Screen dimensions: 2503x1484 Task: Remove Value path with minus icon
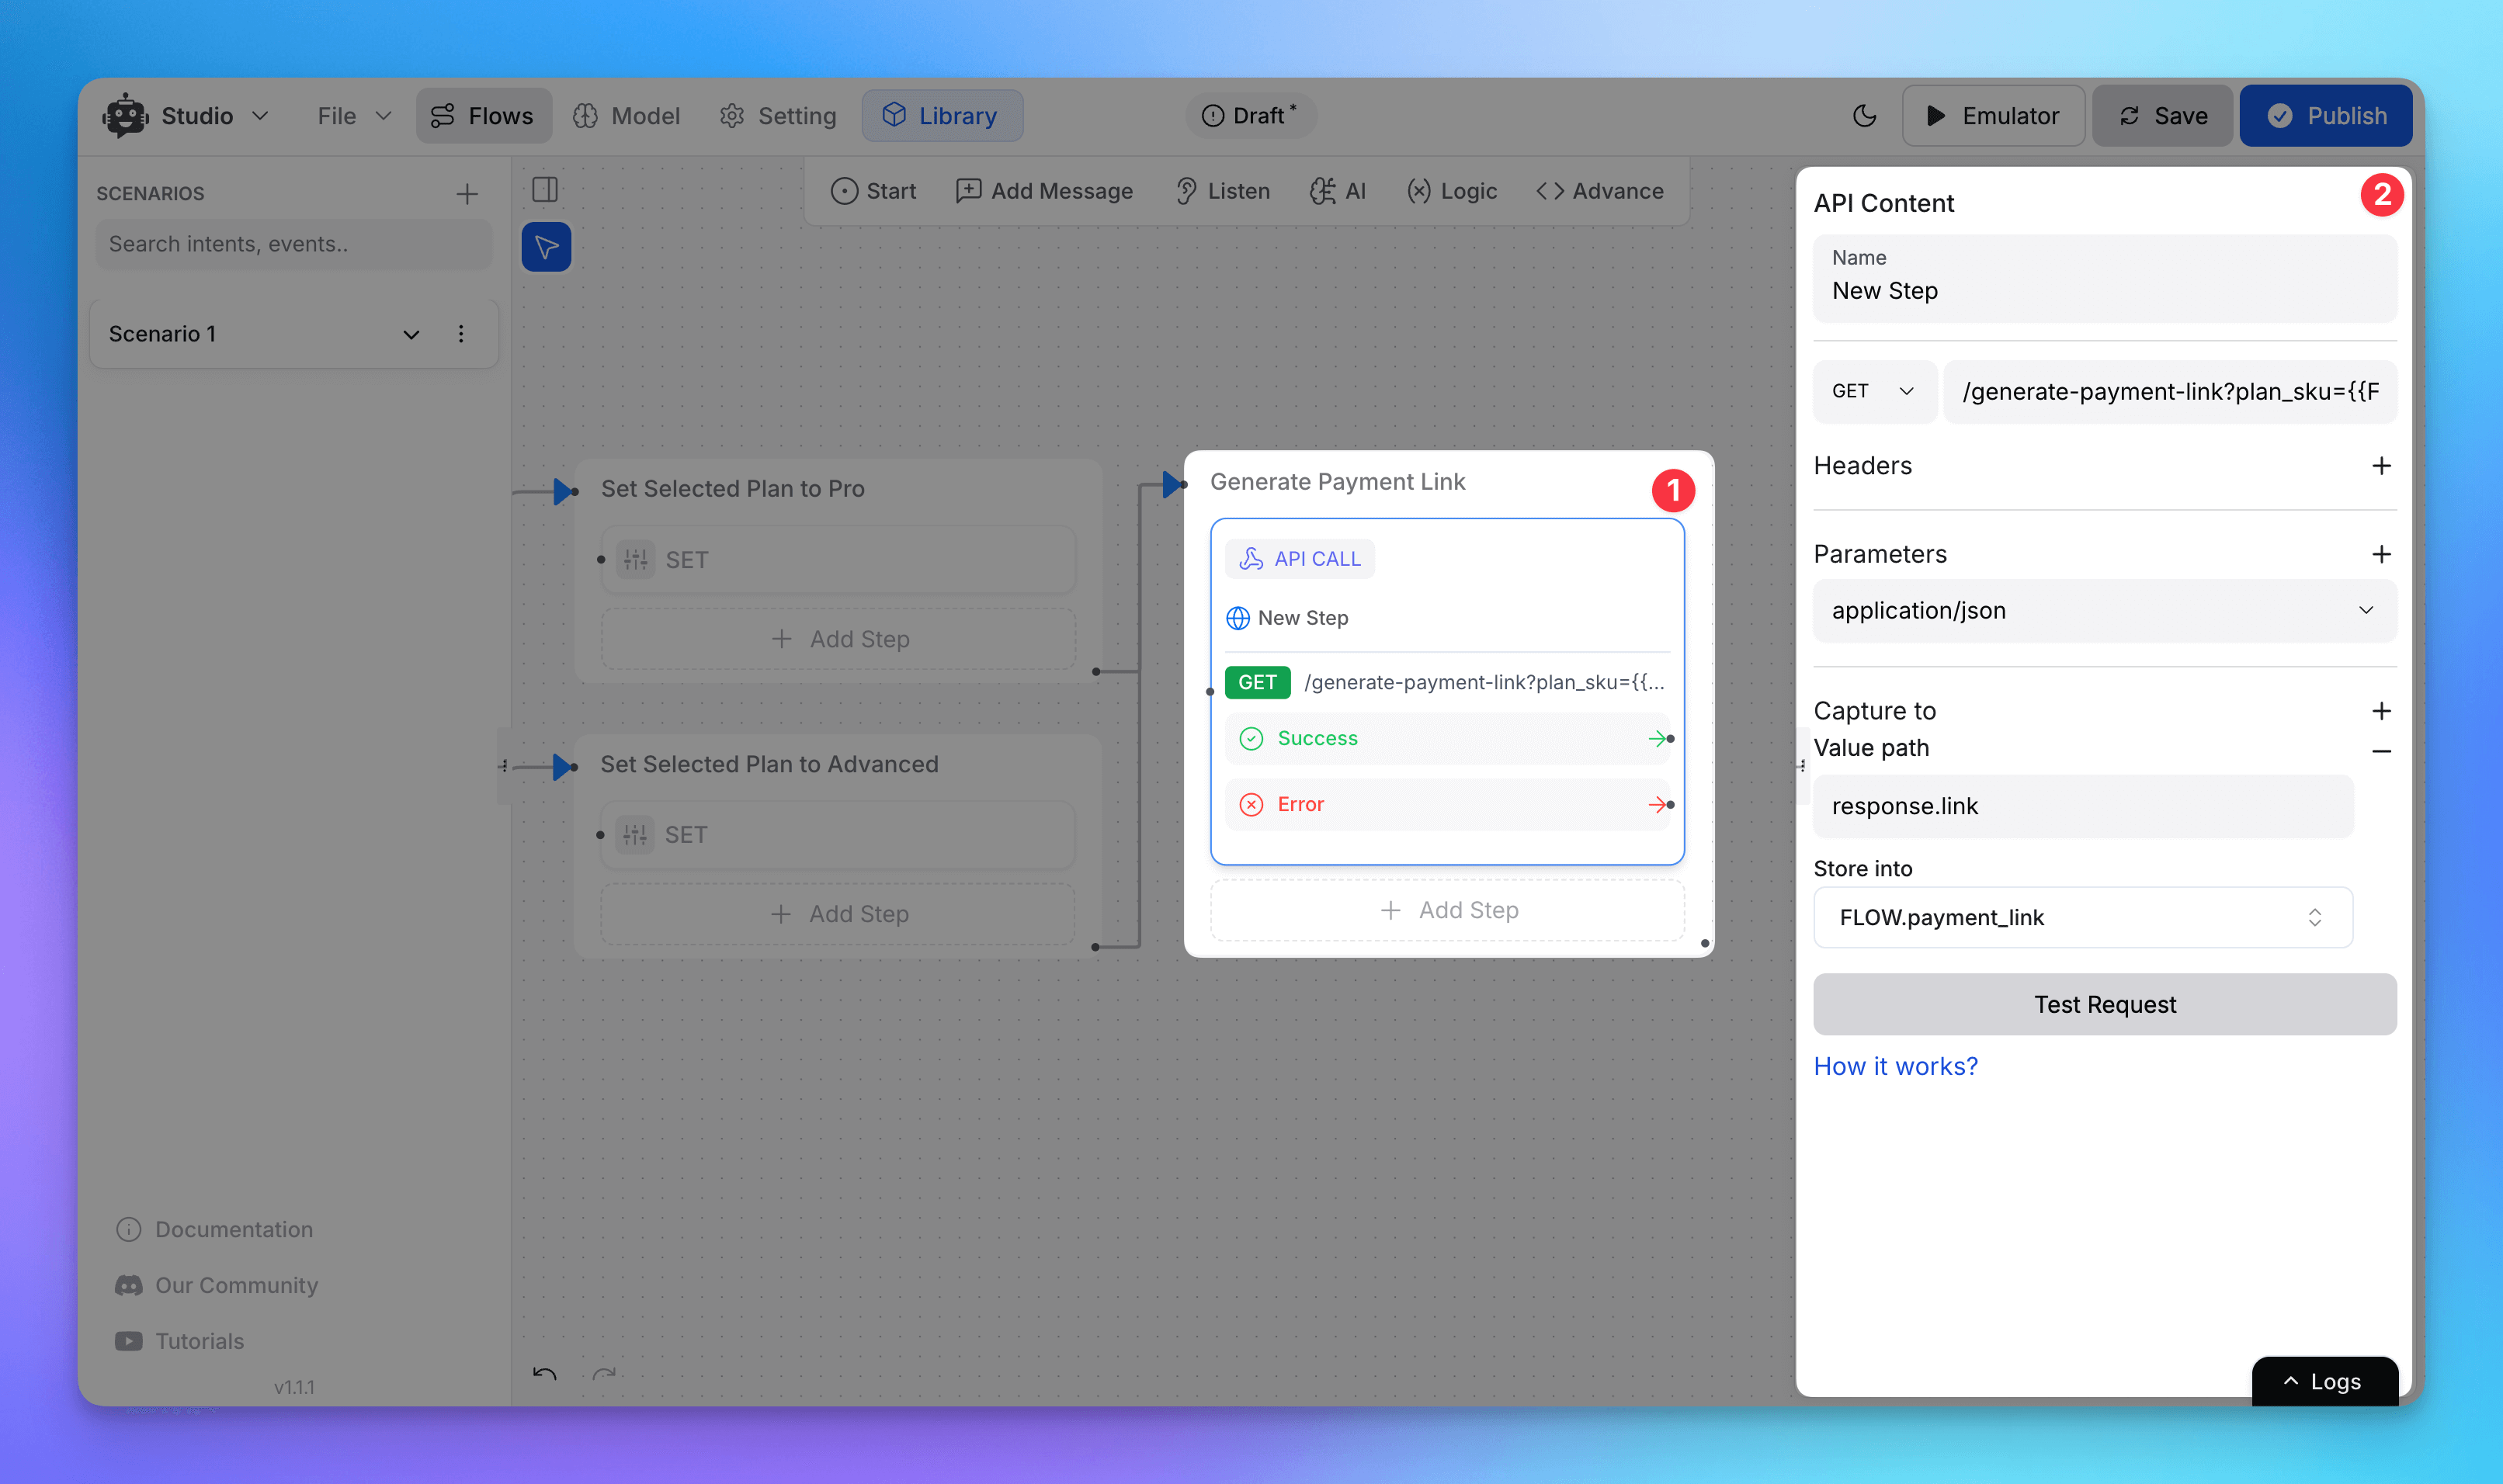pos(2381,751)
